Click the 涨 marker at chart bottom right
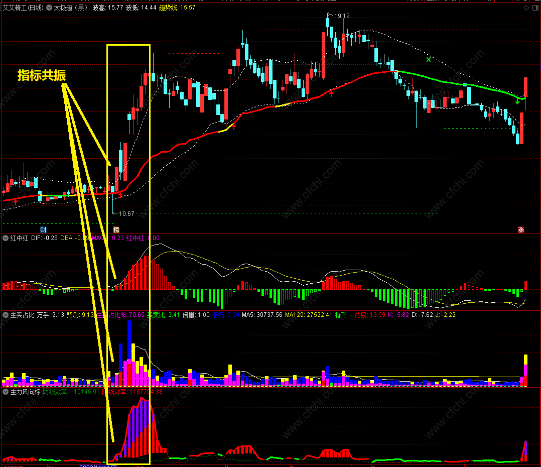The image size is (541, 467). (x=521, y=230)
